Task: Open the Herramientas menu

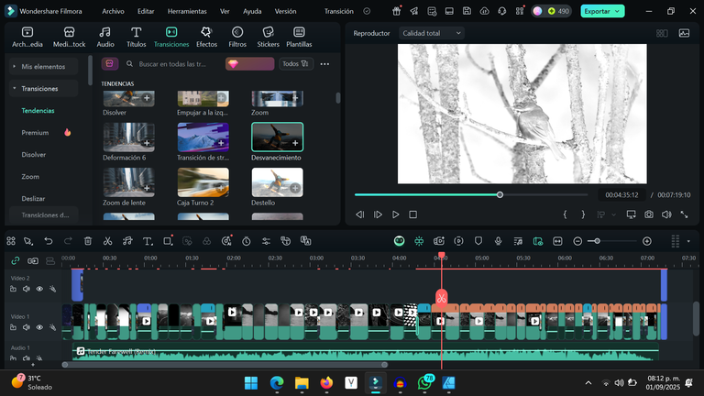Action: (187, 11)
